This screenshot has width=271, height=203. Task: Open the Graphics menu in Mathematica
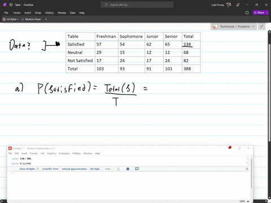click(x=51, y=153)
